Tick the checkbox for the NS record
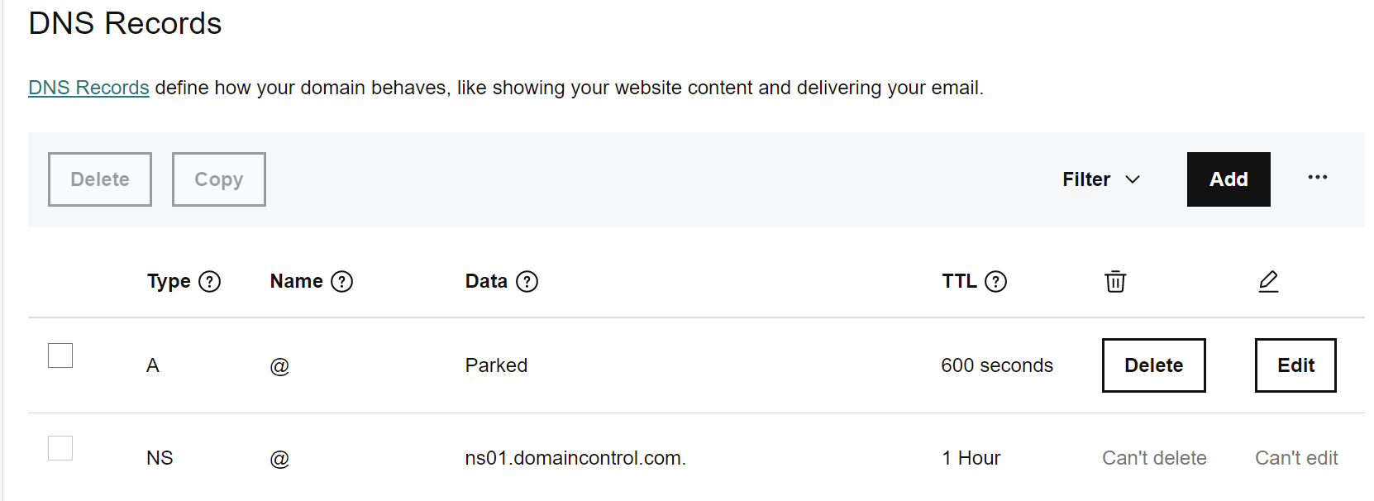The height and width of the screenshot is (501, 1374). [x=60, y=448]
